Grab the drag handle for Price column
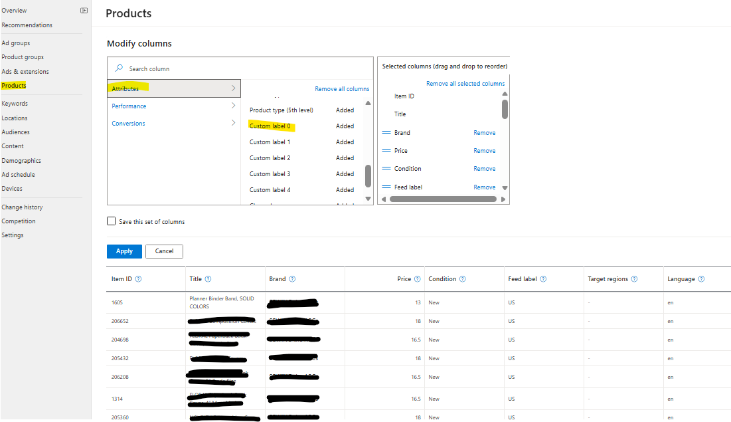Screen dimensions: 731x422 point(386,150)
